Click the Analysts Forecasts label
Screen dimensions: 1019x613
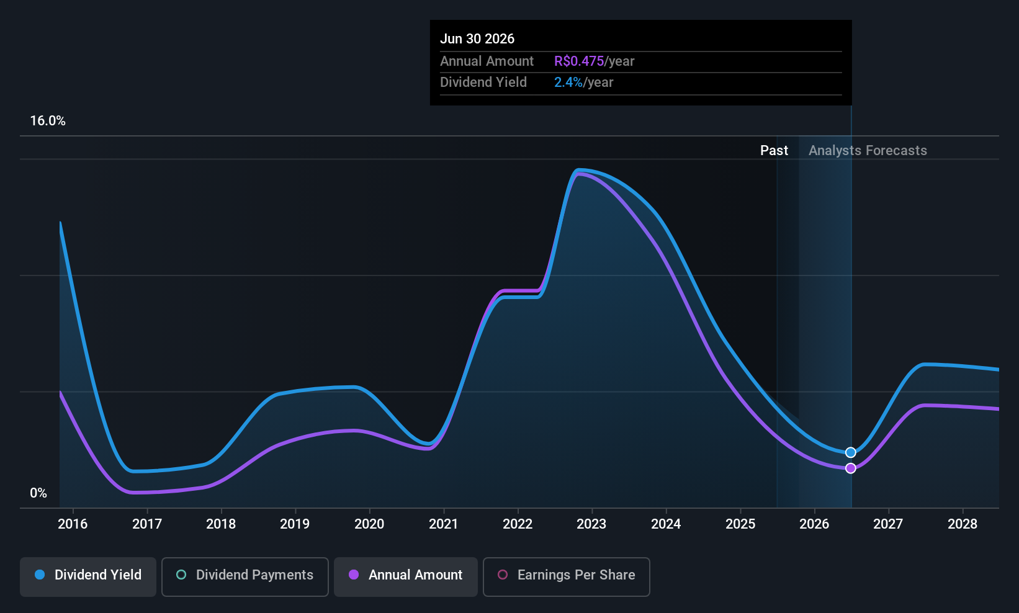[868, 151]
